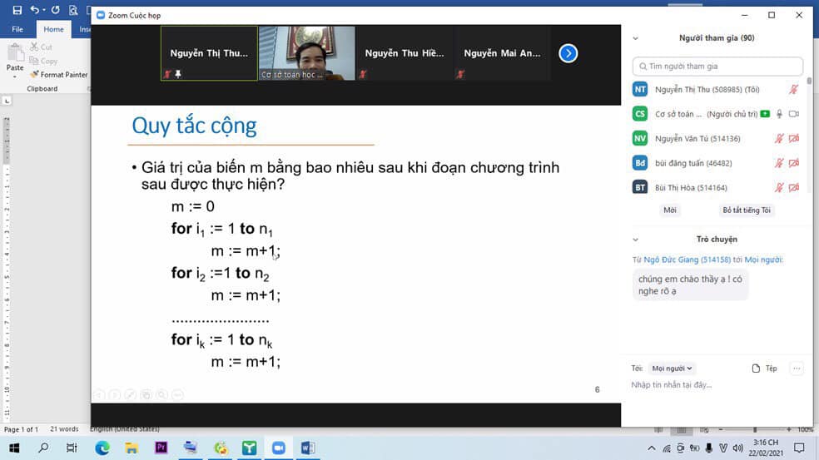Click the Undo arrow in Word's toolbar

(x=34, y=10)
